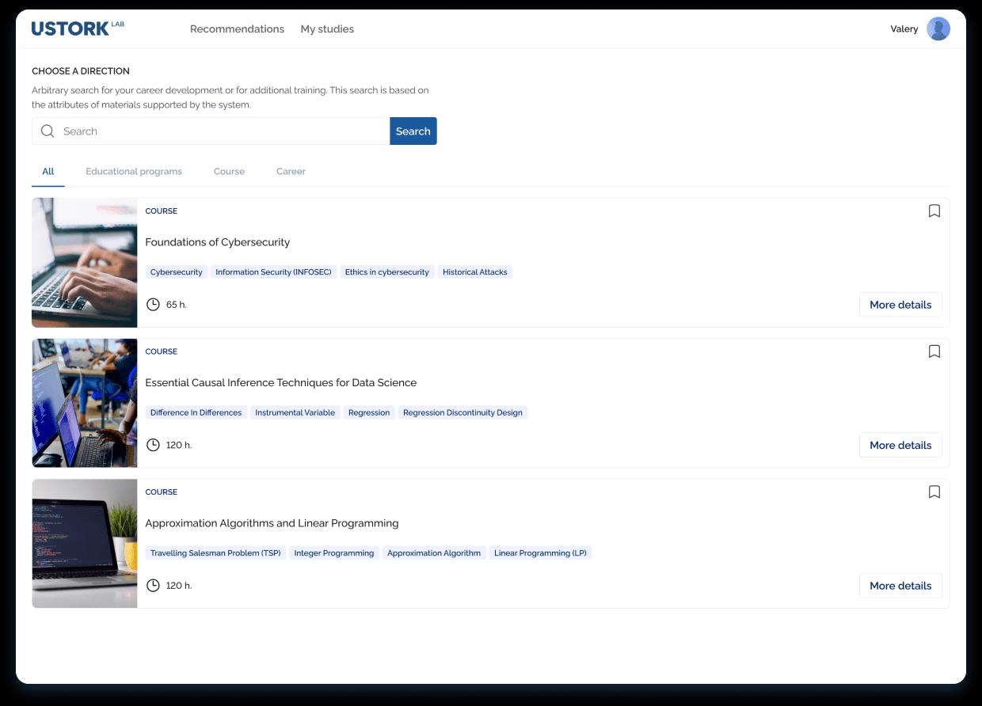This screenshot has height=706, width=982.
Task: Bookmark the Approximation Algorithms course
Action: (934, 492)
